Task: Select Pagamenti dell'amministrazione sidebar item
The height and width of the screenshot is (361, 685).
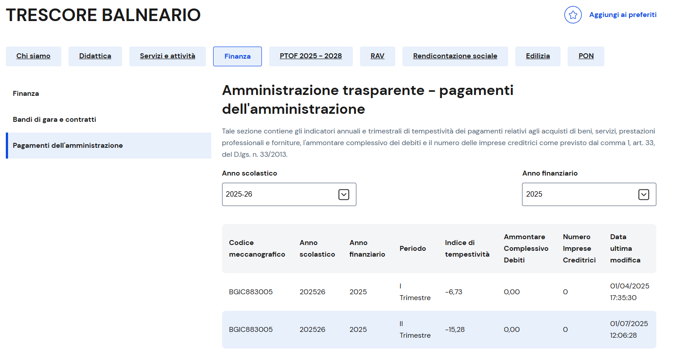Action: tap(68, 146)
